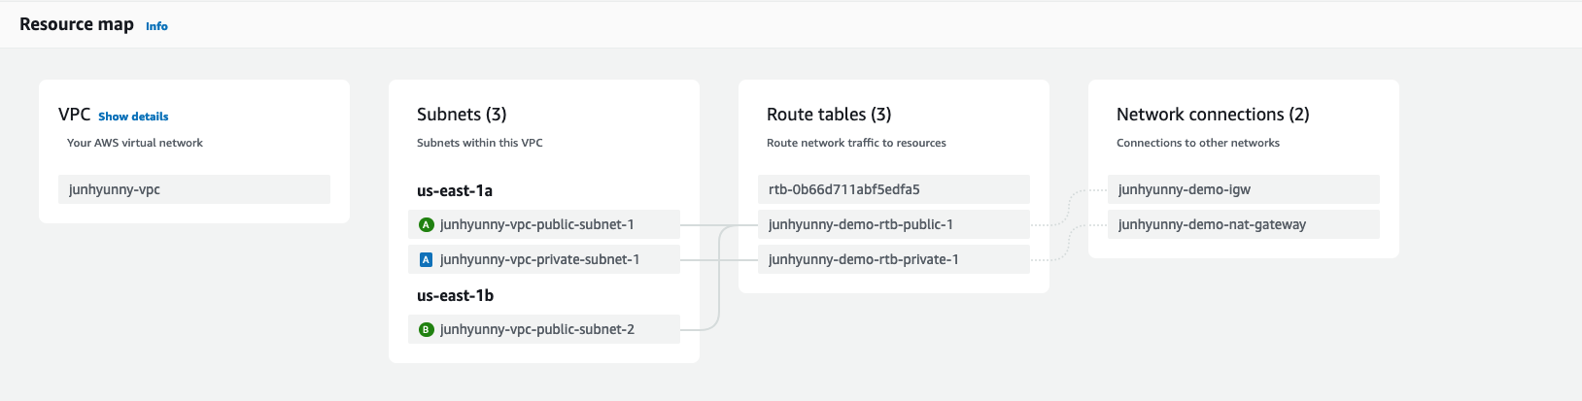The width and height of the screenshot is (1582, 401).
Task: Select subnet junhyunny-vpc-public-subnet-1
Action: (x=544, y=224)
